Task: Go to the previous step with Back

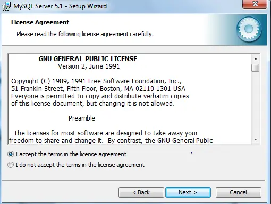Action: coord(141,192)
